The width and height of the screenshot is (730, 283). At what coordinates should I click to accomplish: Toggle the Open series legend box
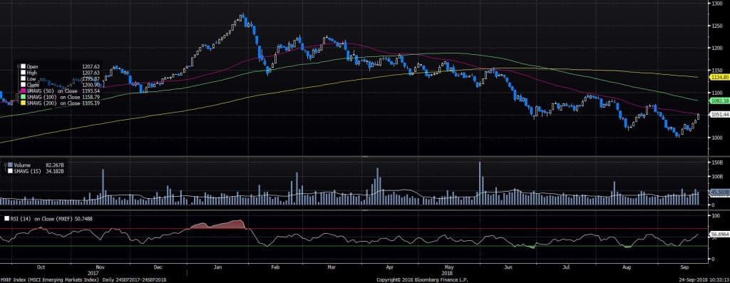tap(23, 66)
